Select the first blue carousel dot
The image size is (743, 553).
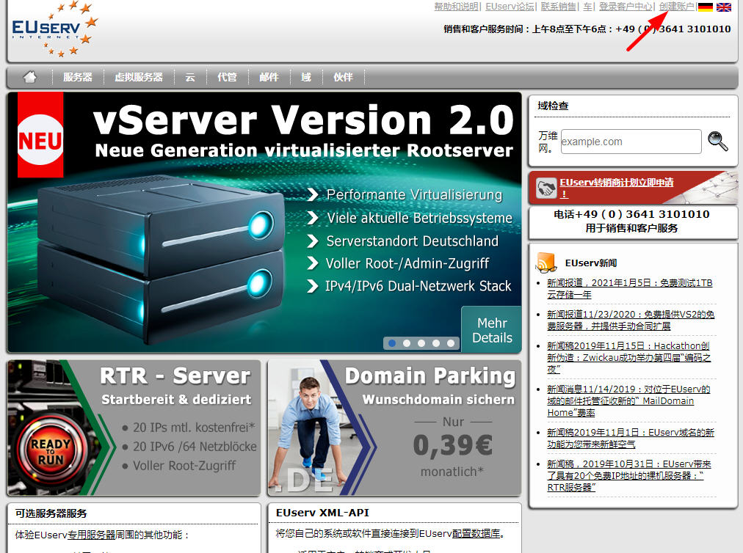click(x=392, y=343)
